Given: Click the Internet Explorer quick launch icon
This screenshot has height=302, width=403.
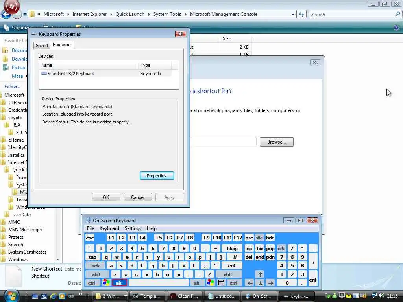Looking at the screenshot, I should pos(53,296).
